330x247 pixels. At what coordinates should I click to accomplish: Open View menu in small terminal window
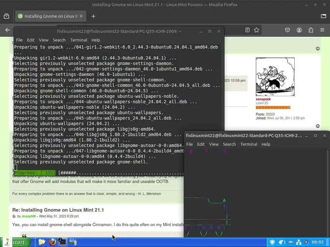(214, 144)
